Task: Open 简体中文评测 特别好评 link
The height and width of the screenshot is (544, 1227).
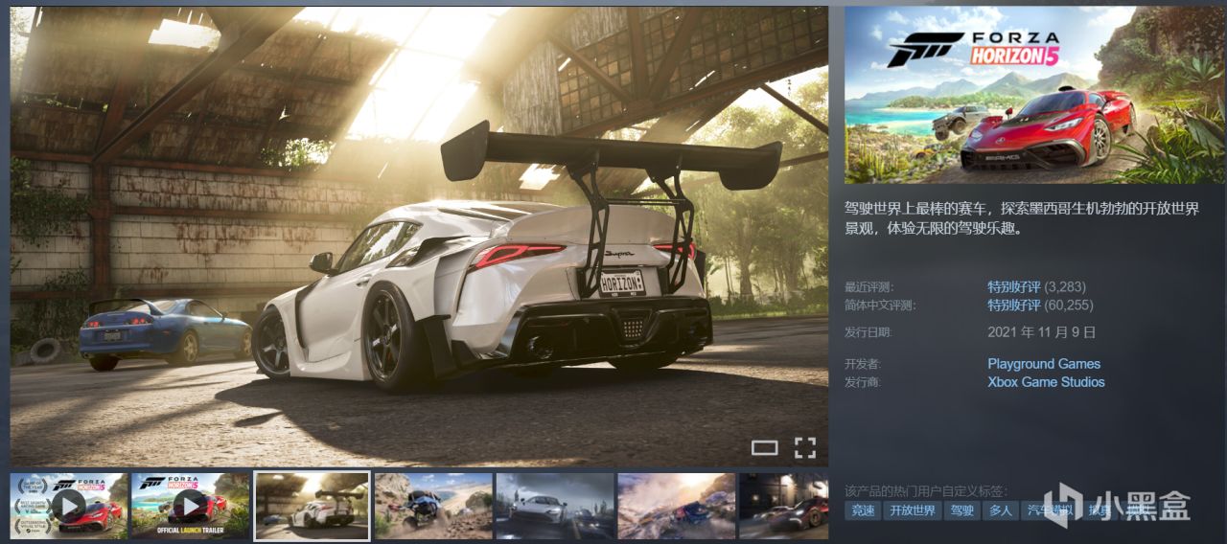Action: click(x=1014, y=306)
